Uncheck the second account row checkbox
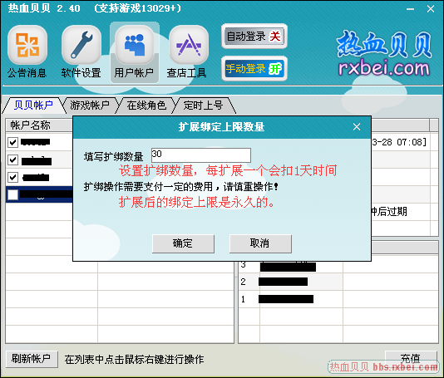 [x=12, y=160]
